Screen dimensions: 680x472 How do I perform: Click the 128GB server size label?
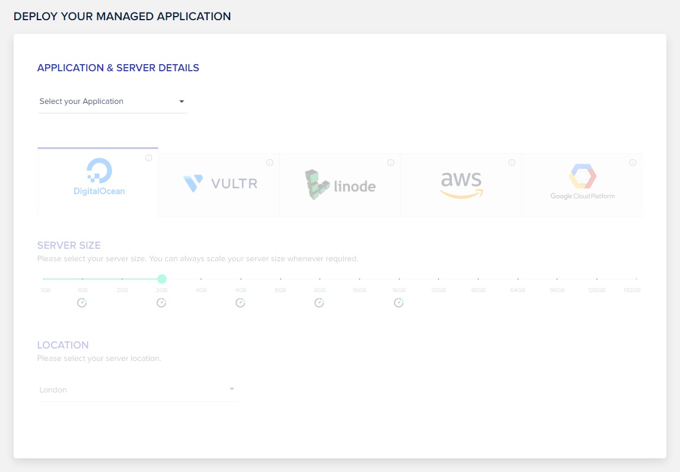pos(596,290)
